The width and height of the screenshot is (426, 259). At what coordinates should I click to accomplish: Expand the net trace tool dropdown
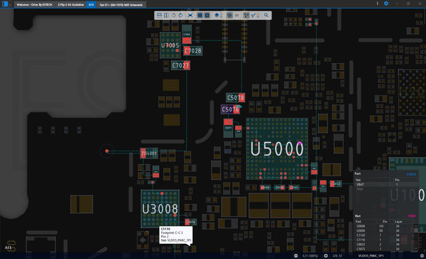pos(258,16)
